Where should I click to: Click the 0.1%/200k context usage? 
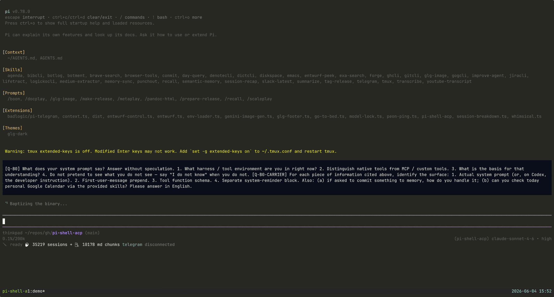[x=14, y=239]
